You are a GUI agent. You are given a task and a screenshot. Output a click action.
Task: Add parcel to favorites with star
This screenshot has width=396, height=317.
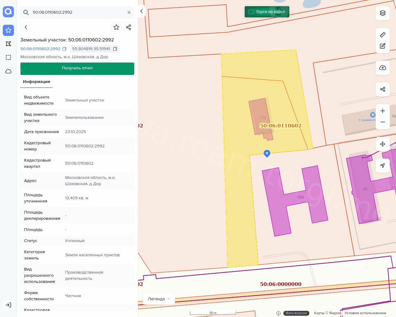(x=116, y=27)
